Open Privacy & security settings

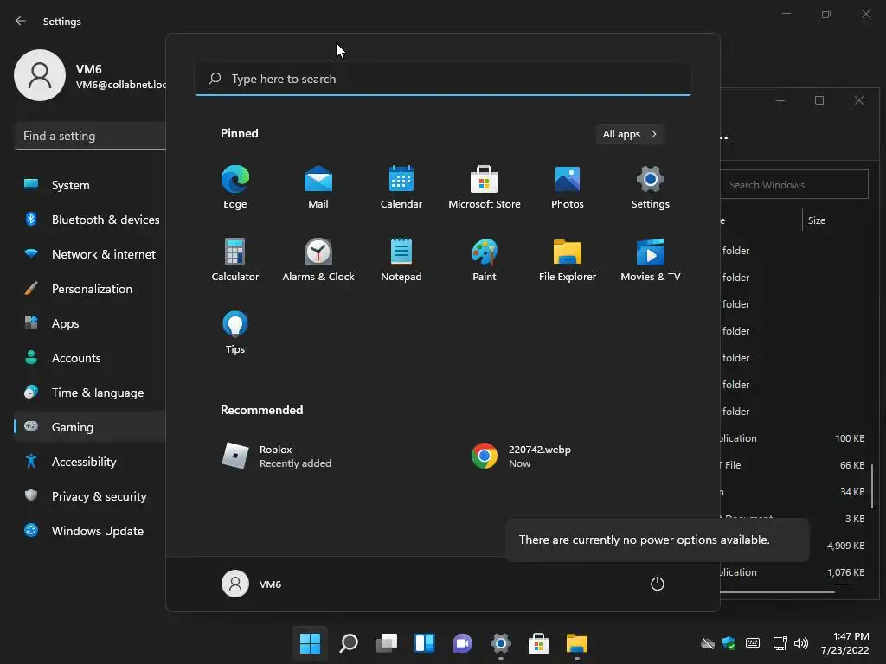[x=90, y=496]
